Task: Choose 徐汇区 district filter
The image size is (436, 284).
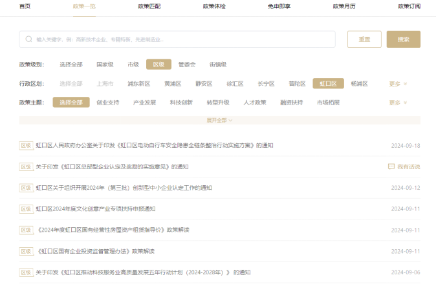Action: tap(235, 83)
